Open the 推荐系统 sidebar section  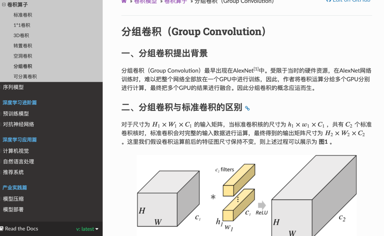coord(13,172)
